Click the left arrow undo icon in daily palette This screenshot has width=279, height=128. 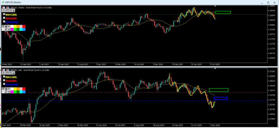tap(9, 89)
